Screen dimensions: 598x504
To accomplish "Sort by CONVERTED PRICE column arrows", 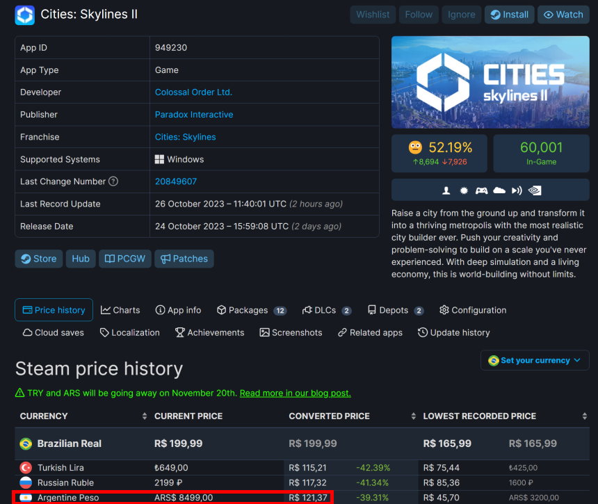I will click(414, 416).
